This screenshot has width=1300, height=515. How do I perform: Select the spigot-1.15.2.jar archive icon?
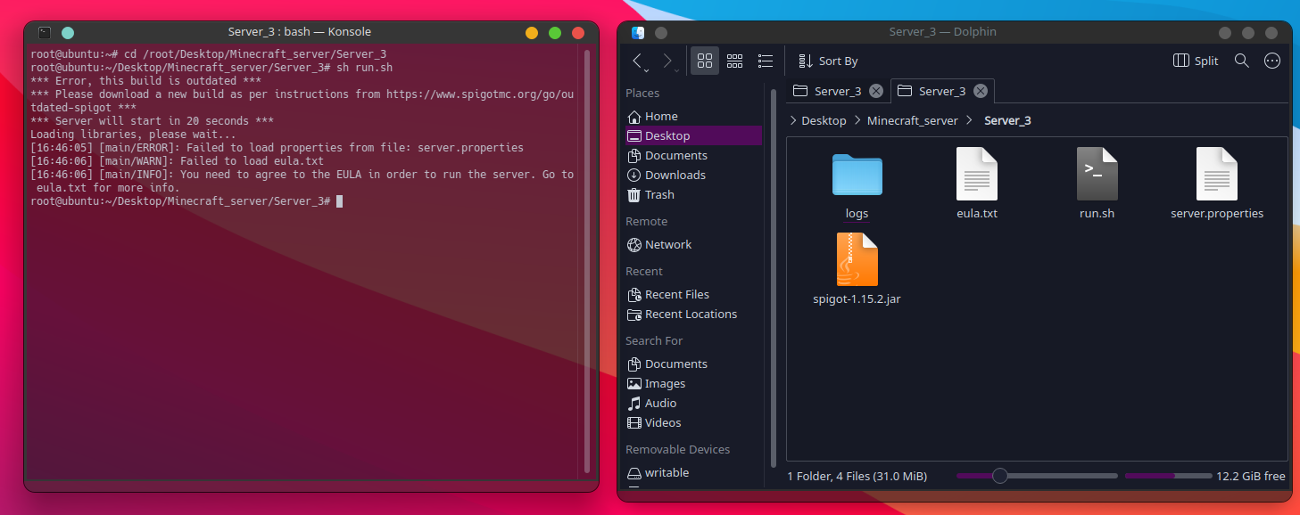[857, 259]
